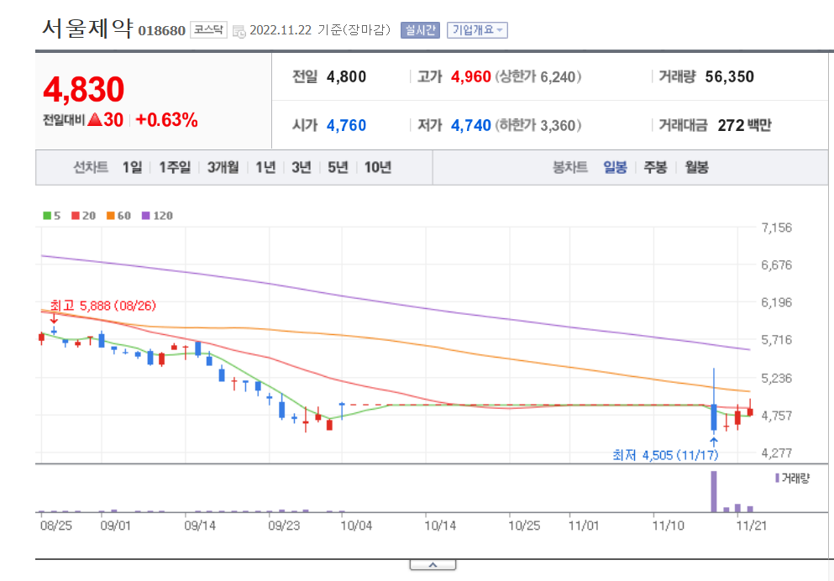Click the current price 4,830
This screenshot has width=834, height=581.
coord(83,89)
